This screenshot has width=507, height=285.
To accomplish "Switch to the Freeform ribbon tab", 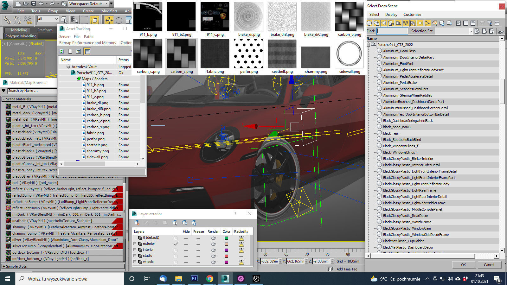I will pos(45,30).
